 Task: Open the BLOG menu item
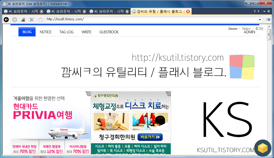27,32
